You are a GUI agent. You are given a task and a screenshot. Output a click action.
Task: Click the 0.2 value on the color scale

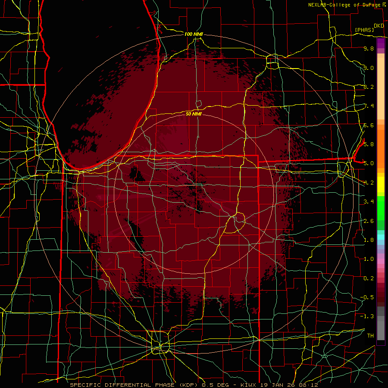tap(369, 278)
